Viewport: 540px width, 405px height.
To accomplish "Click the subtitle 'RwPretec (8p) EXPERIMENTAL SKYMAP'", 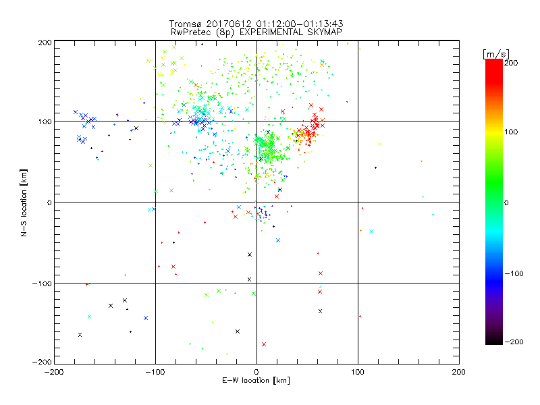I will [256, 32].
